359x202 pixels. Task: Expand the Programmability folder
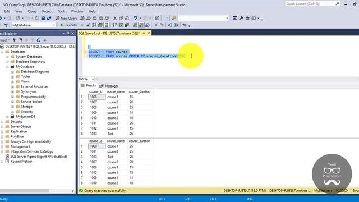coord(12,97)
